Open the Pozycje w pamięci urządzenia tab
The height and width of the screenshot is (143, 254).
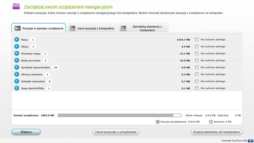38,28
